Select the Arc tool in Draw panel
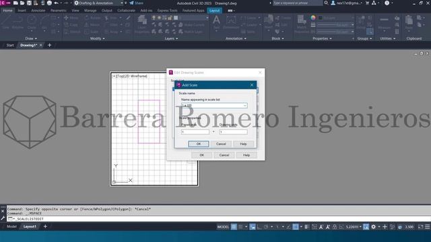The width and height of the screenshot is (431, 242). tap(44, 22)
